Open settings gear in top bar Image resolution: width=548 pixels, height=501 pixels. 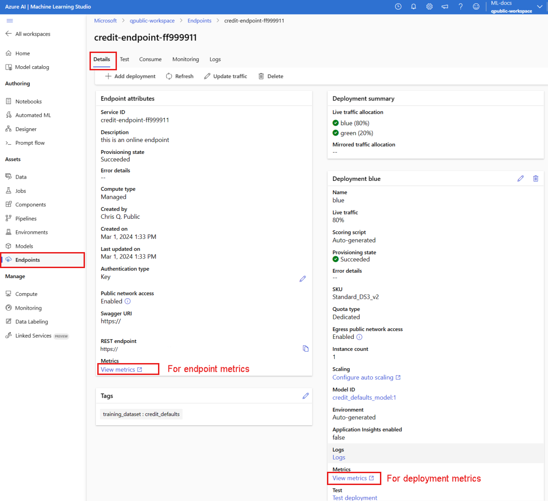click(429, 7)
